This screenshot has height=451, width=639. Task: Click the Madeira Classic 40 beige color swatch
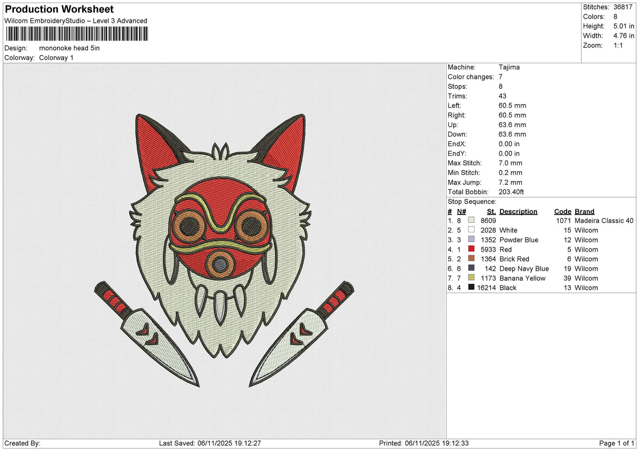471,221
